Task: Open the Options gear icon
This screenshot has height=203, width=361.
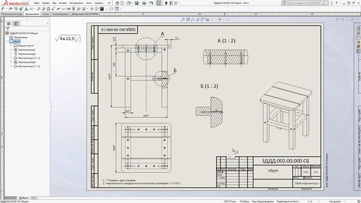Action: coord(176,3)
